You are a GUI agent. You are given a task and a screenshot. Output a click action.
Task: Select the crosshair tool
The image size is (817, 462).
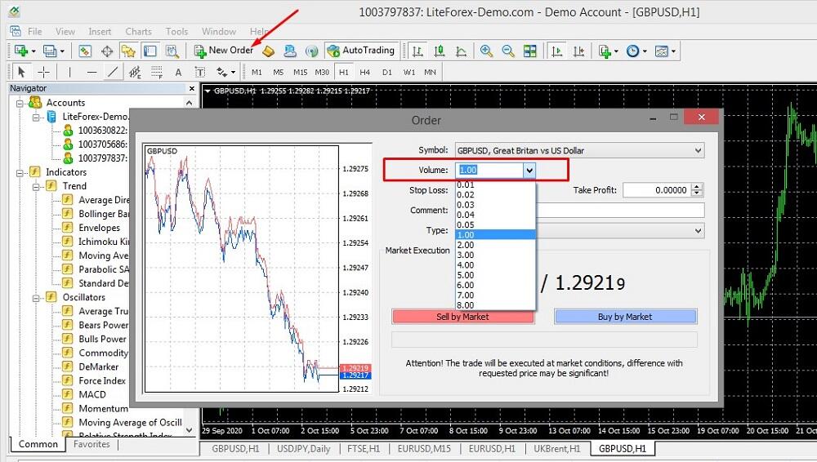[44, 72]
